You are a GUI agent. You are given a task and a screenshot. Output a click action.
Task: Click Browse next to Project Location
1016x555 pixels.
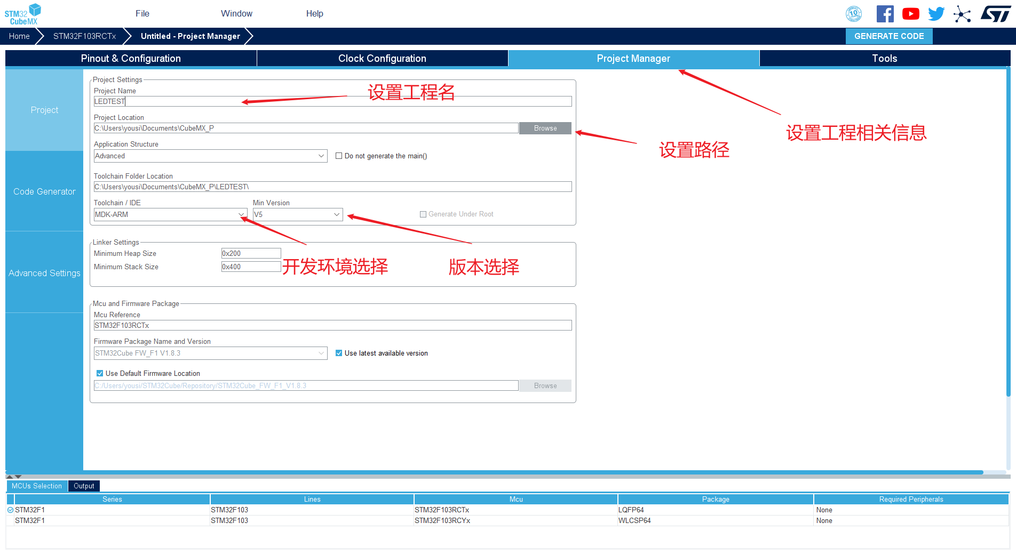(x=545, y=128)
